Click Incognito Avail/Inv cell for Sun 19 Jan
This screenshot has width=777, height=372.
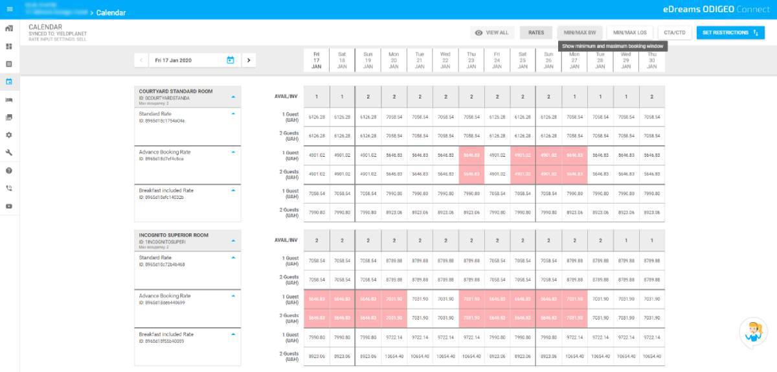[368, 240]
